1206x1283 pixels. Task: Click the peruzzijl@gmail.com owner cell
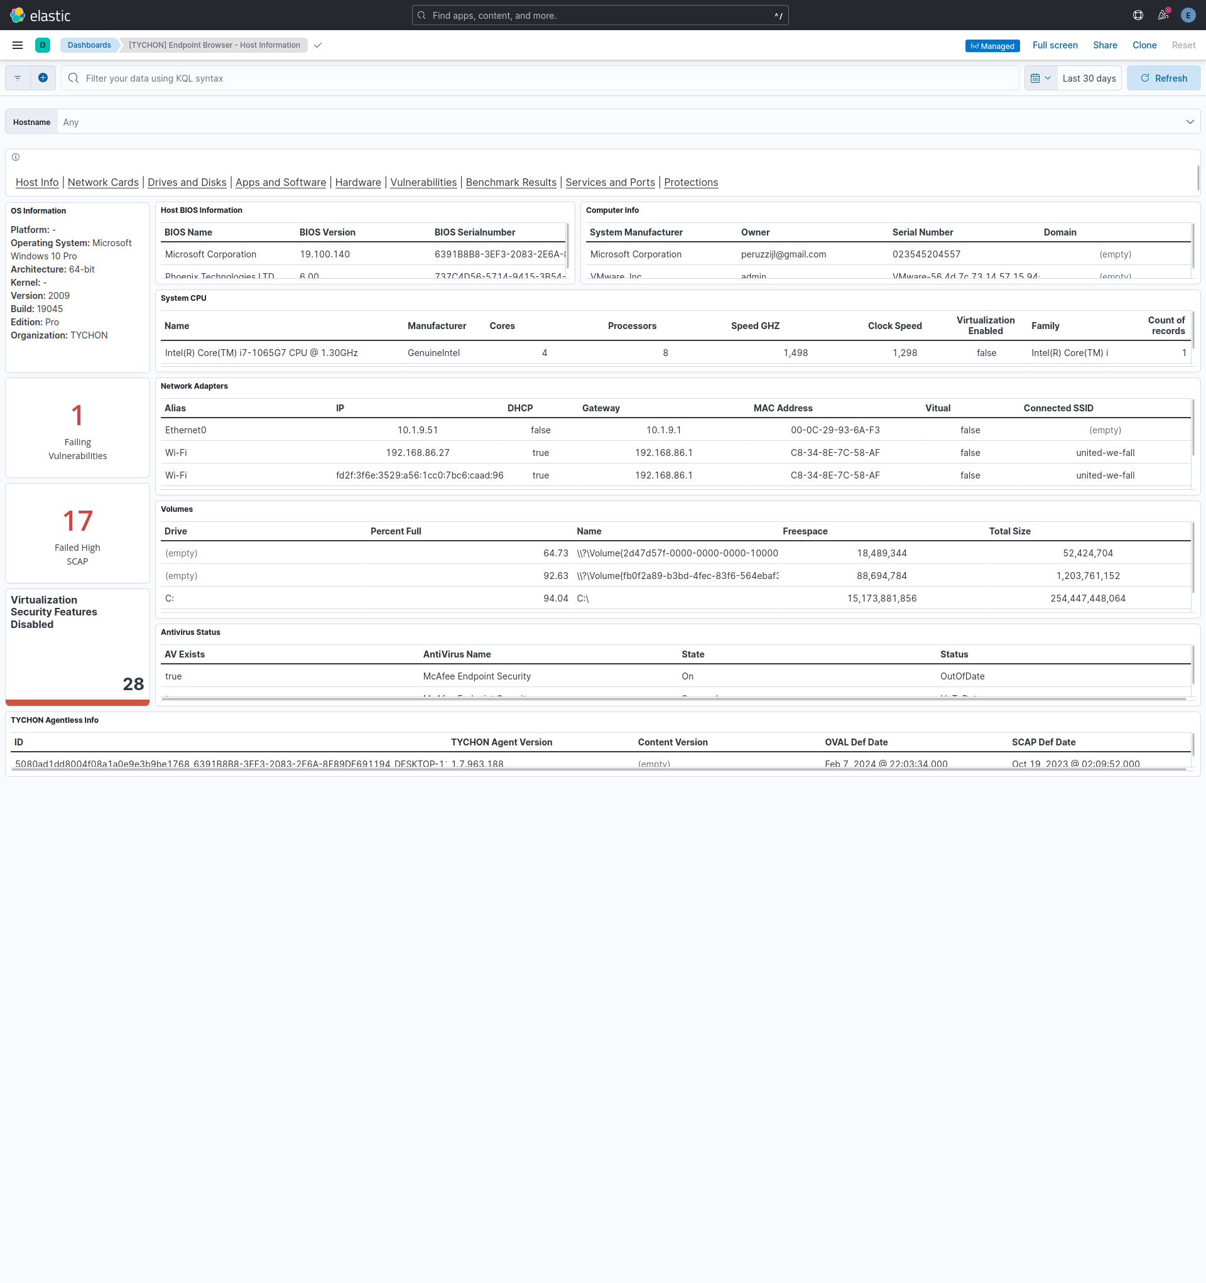pyautogui.click(x=784, y=254)
